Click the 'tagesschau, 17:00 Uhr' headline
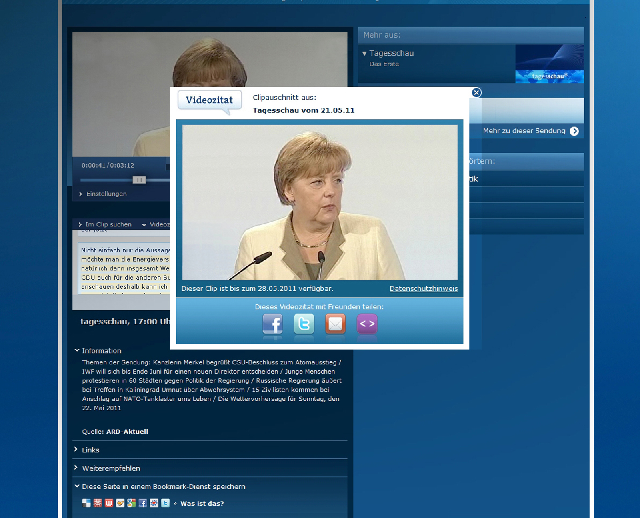 pyautogui.click(x=125, y=322)
